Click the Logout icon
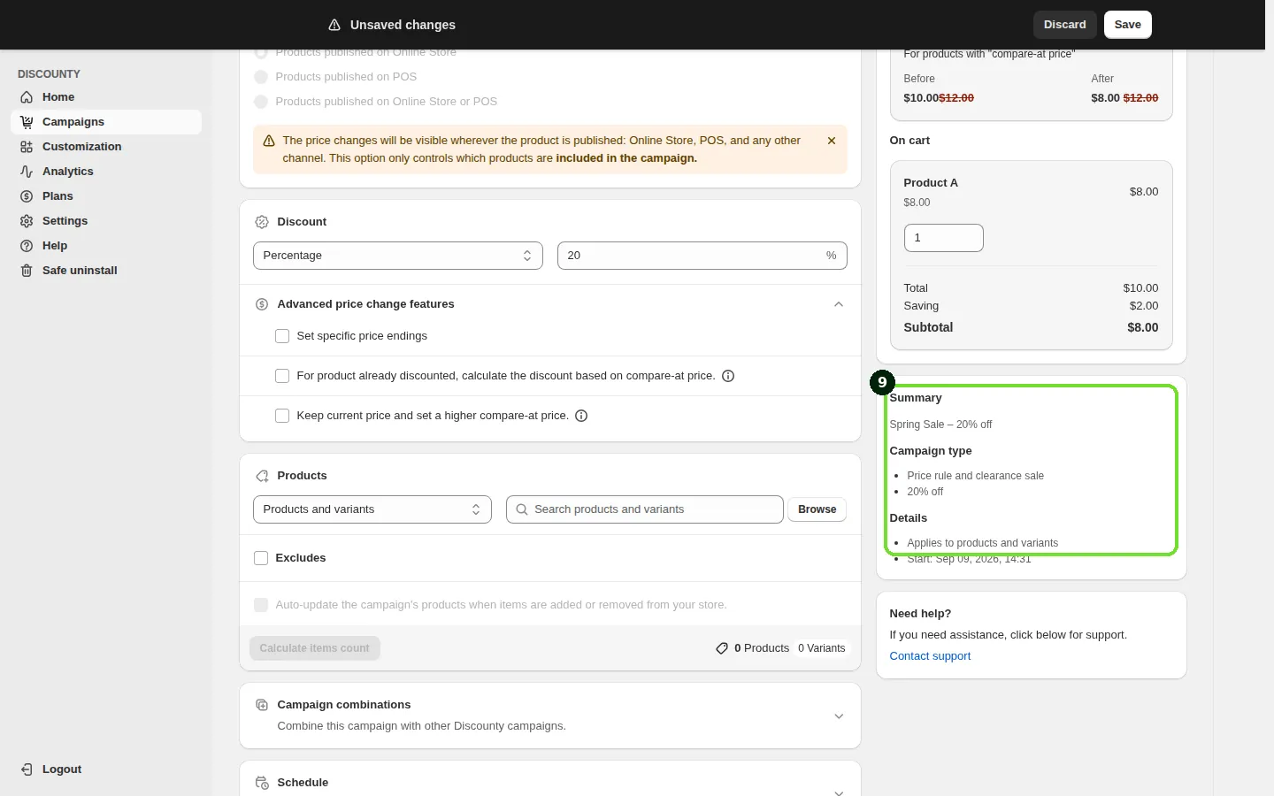 27,769
